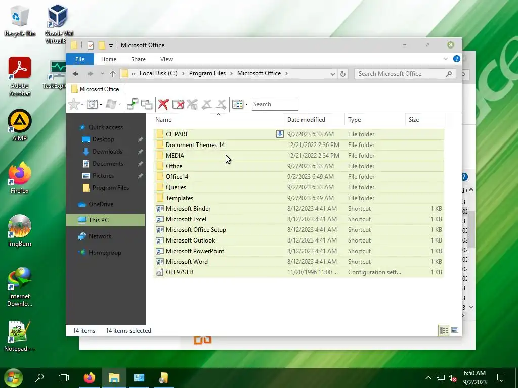
Task: Click the green-arrow open in new window icon
Action: (x=133, y=104)
